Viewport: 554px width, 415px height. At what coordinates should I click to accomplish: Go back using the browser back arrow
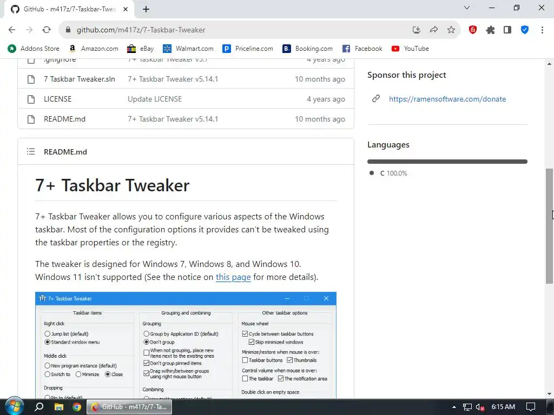[12, 30]
